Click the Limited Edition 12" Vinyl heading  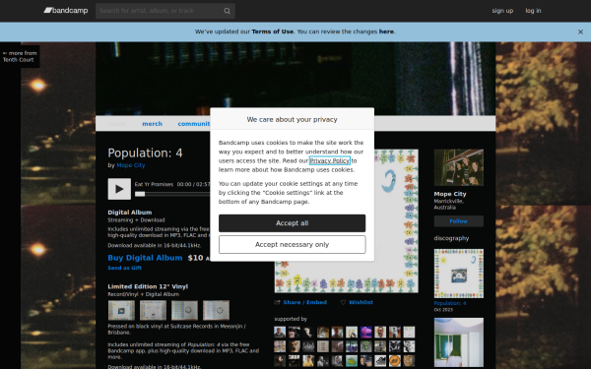click(148, 286)
